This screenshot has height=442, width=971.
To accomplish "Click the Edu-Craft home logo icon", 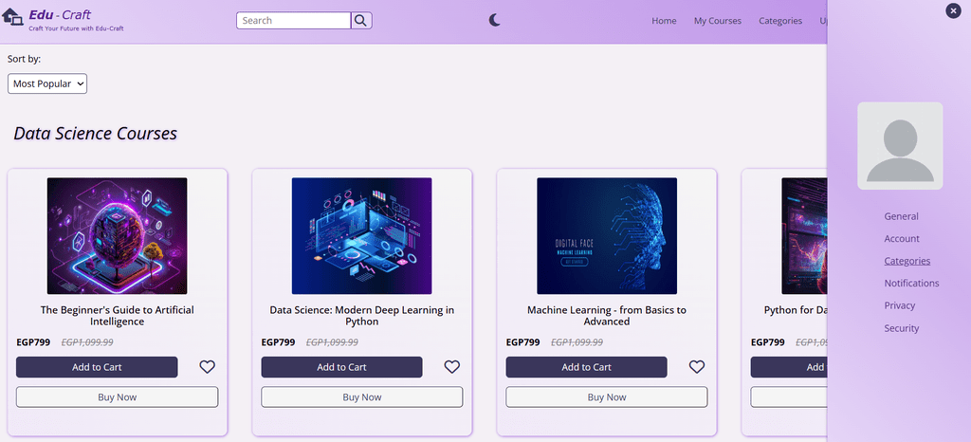I will pyautogui.click(x=12, y=17).
